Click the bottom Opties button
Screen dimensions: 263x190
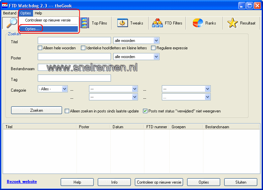pyautogui.click(x=204, y=182)
